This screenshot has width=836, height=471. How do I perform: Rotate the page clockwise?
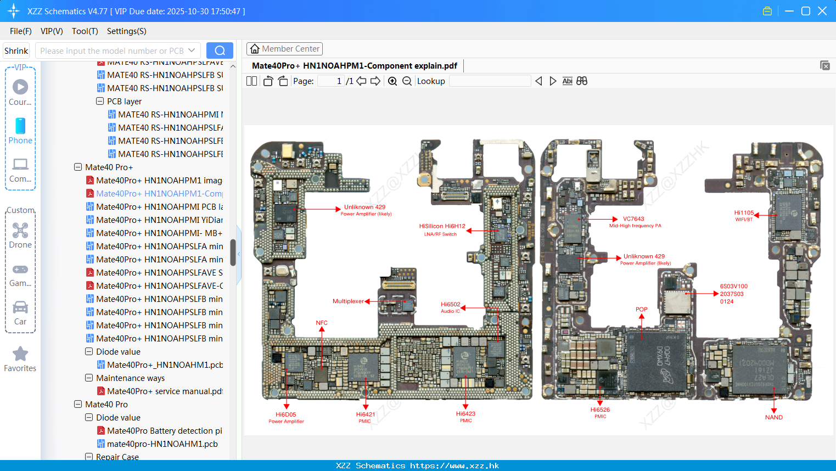tap(283, 81)
